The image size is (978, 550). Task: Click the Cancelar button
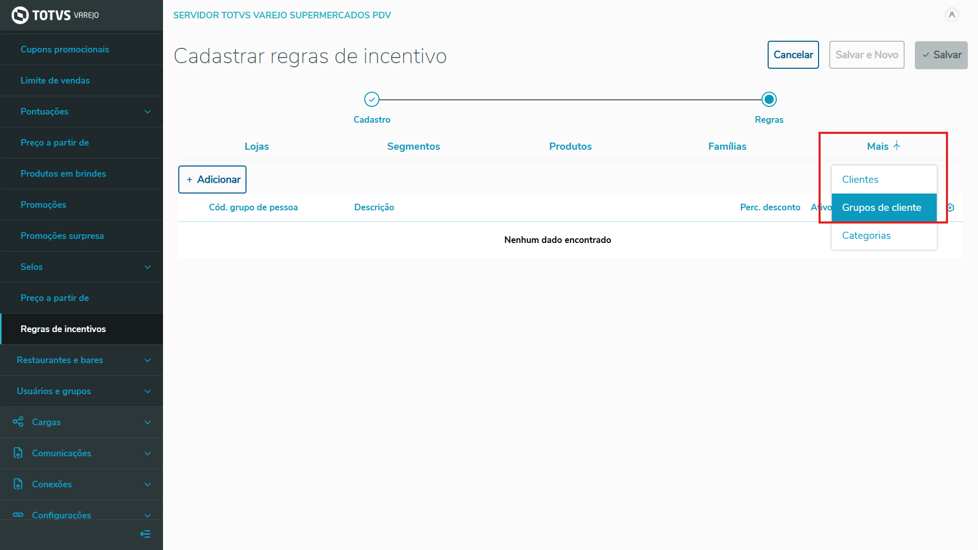(x=793, y=54)
